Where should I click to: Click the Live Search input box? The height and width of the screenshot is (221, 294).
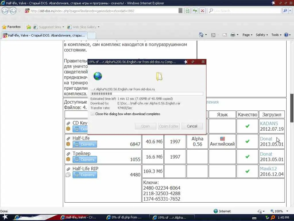click(244, 11)
